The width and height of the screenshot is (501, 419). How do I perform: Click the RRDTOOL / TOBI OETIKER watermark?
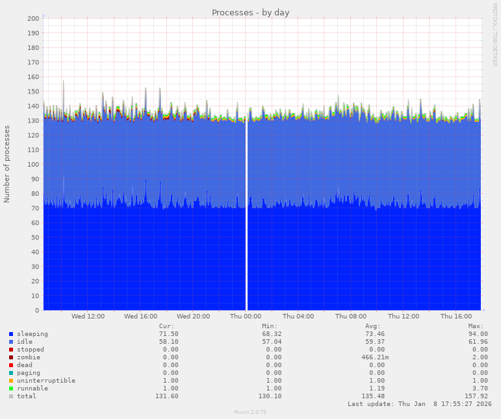495,34
